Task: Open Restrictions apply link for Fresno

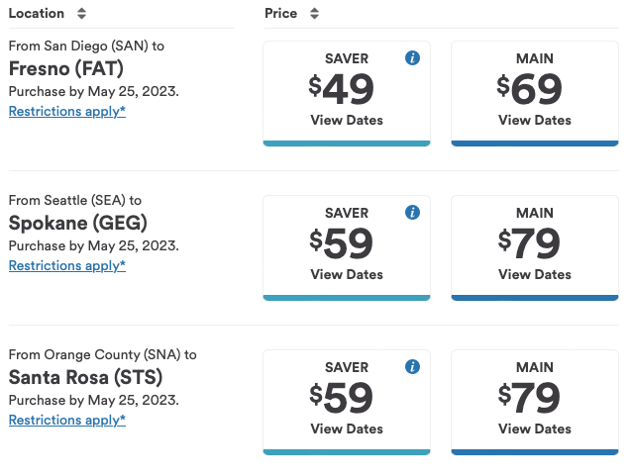Action: 67,111
